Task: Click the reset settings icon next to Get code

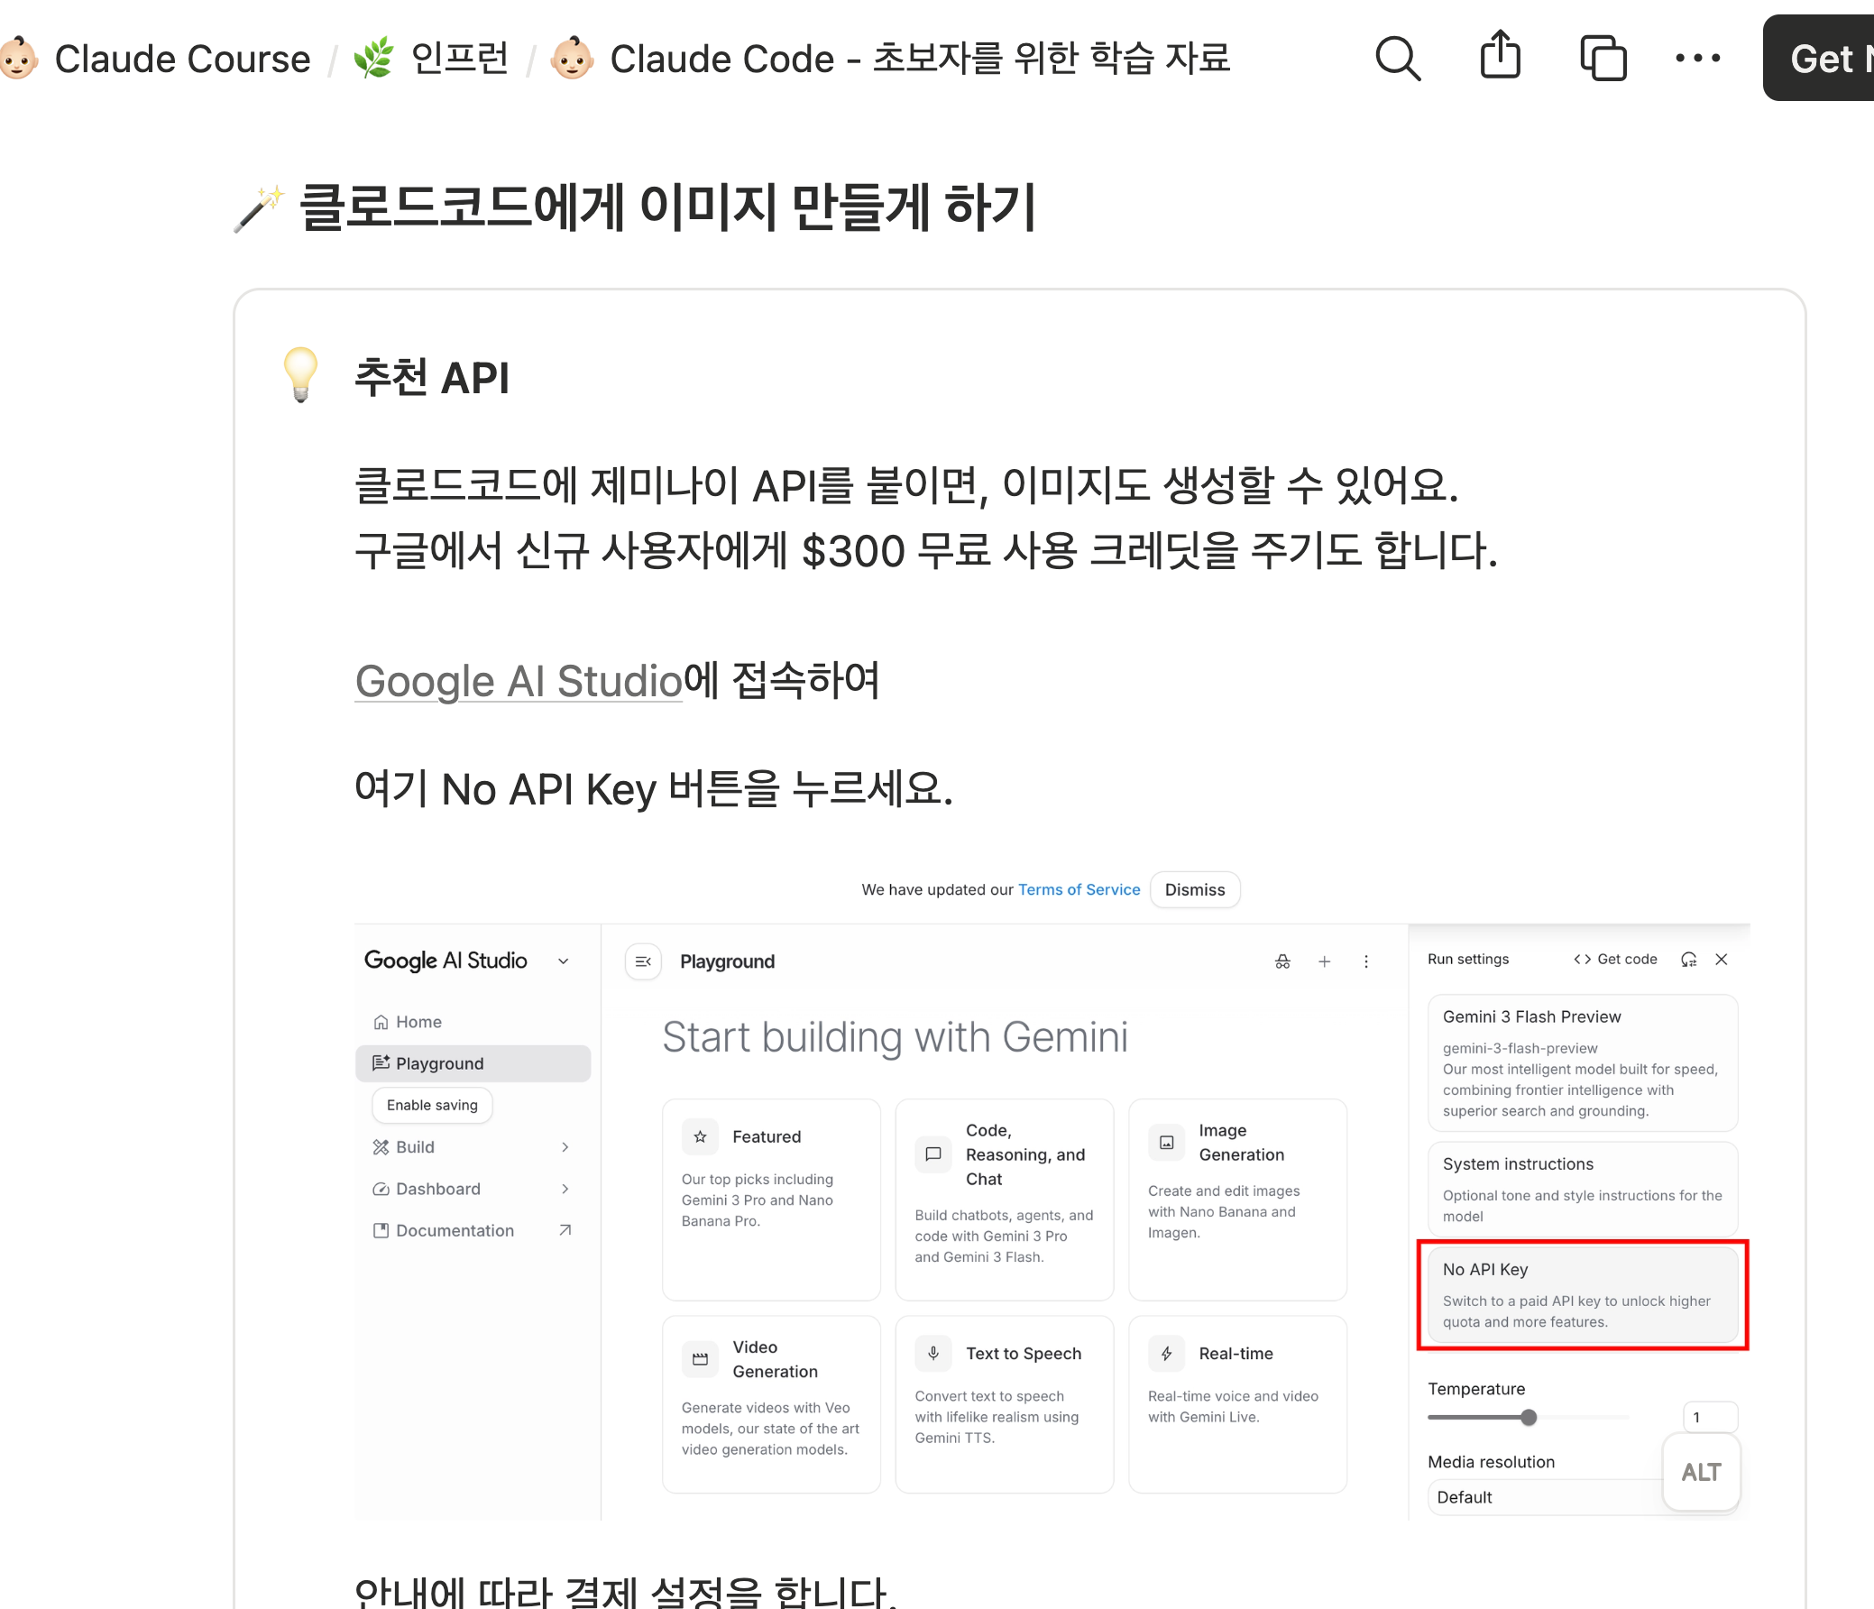Action: pyautogui.click(x=1688, y=960)
